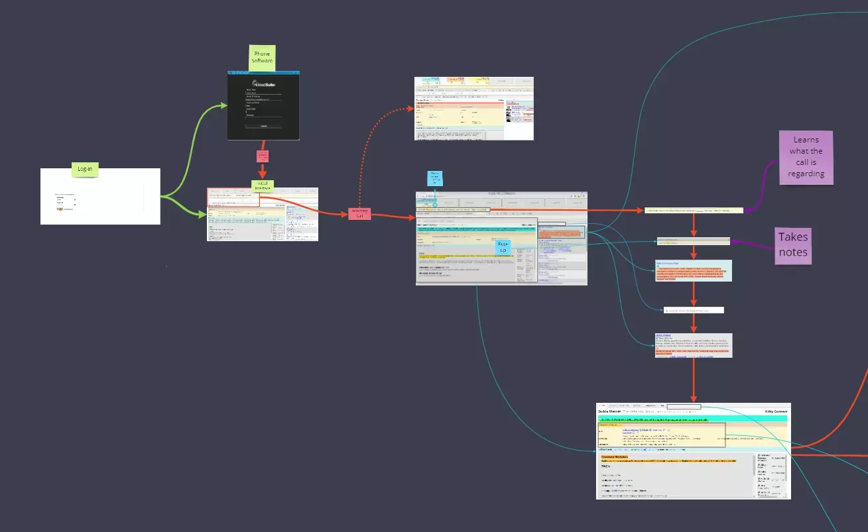Select the white search box strip image

[694, 310]
